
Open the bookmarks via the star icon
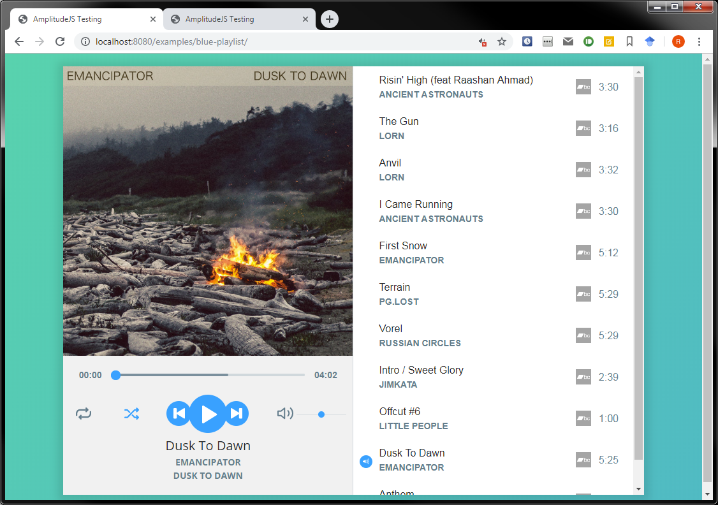click(x=502, y=41)
